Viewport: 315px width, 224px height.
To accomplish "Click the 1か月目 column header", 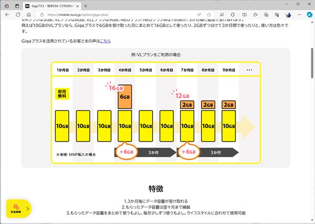I will (x=63, y=70).
